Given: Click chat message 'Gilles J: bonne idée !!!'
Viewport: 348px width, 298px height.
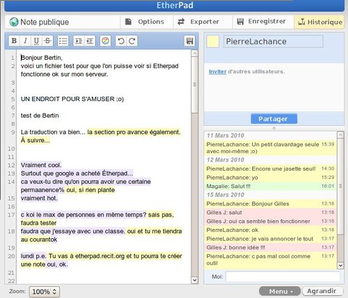Looking at the screenshot, I should click(x=271, y=247).
